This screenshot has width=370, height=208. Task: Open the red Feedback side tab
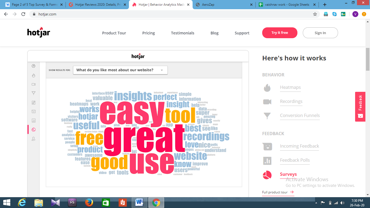[360, 107]
